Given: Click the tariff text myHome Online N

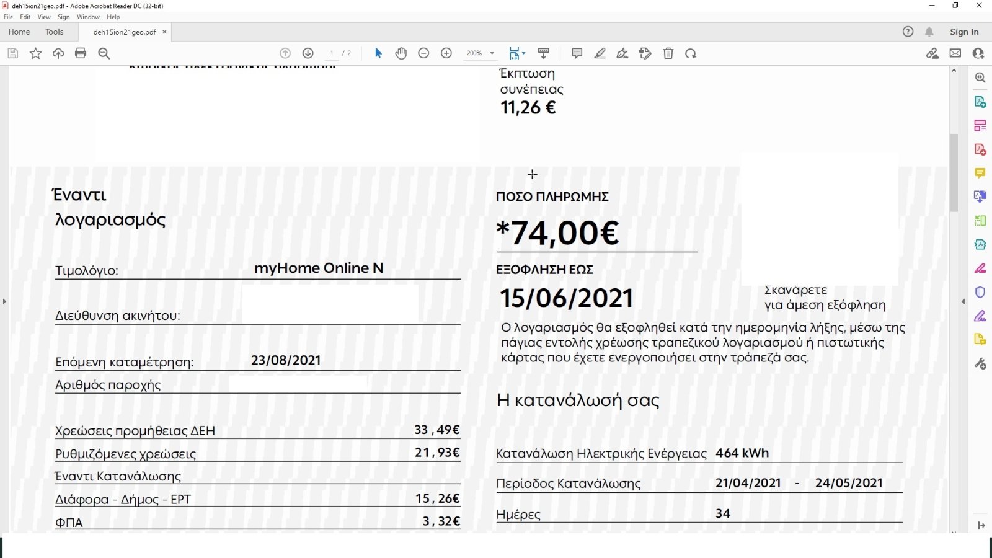Looking at the screenshot, I should tap(319, 268).
